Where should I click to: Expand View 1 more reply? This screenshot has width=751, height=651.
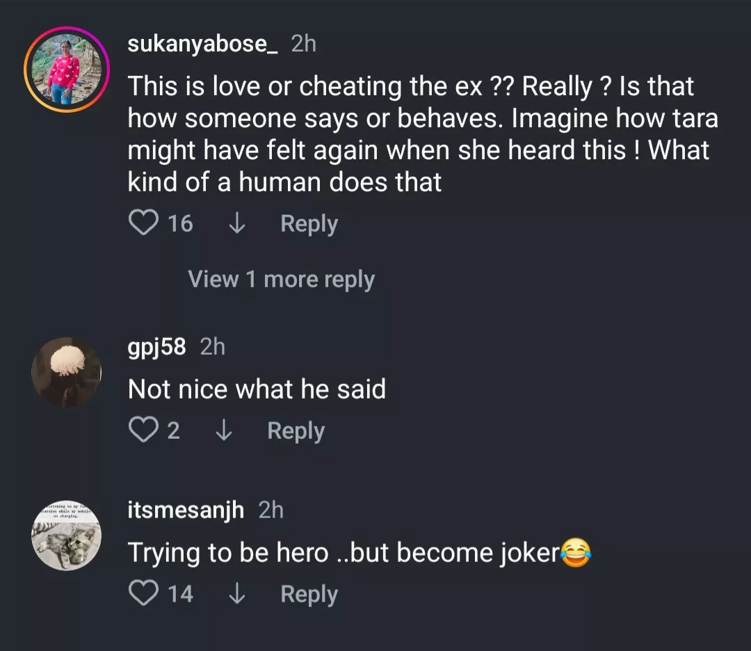pyautogui.click(x=281, y=279)
